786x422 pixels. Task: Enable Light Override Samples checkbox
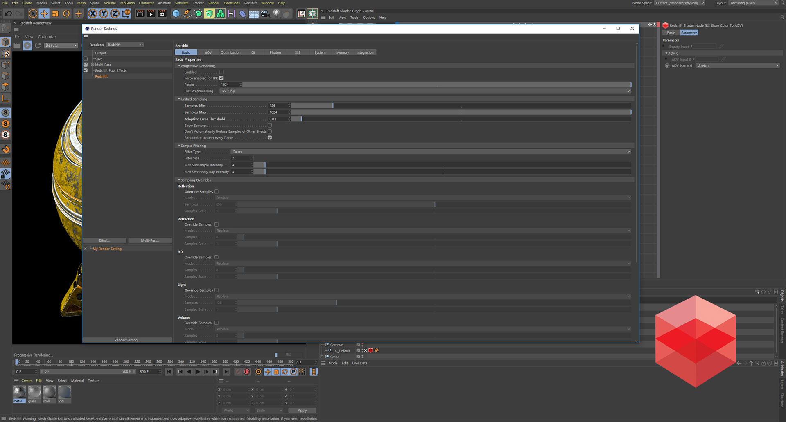click(x=217, y=290)
